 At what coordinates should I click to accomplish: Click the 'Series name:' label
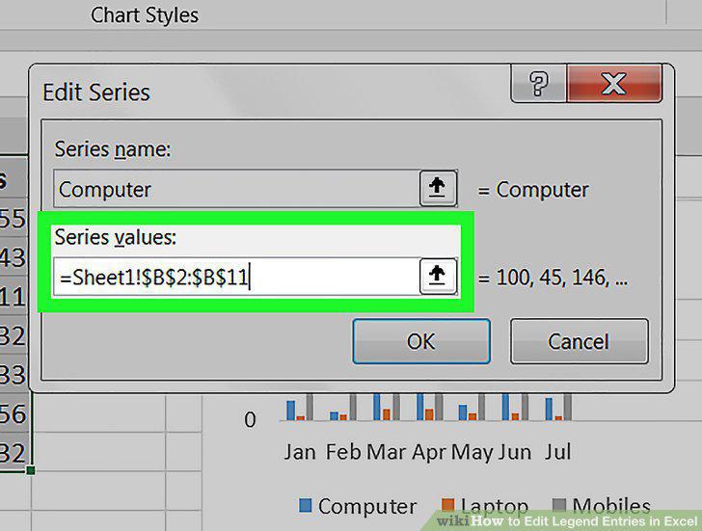coord(113,149)
